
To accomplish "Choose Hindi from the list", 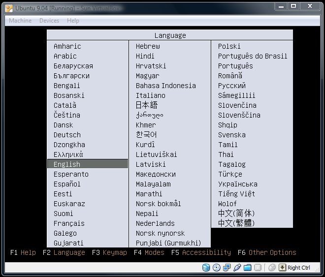I will pos(145,56).
